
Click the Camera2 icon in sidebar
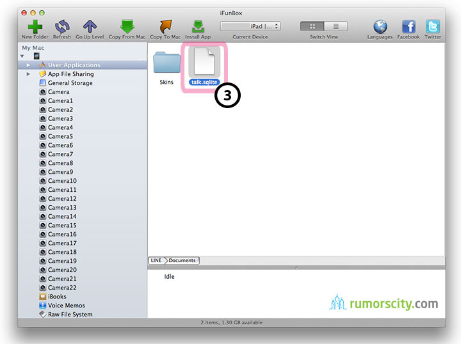click(x=43, y=109)
